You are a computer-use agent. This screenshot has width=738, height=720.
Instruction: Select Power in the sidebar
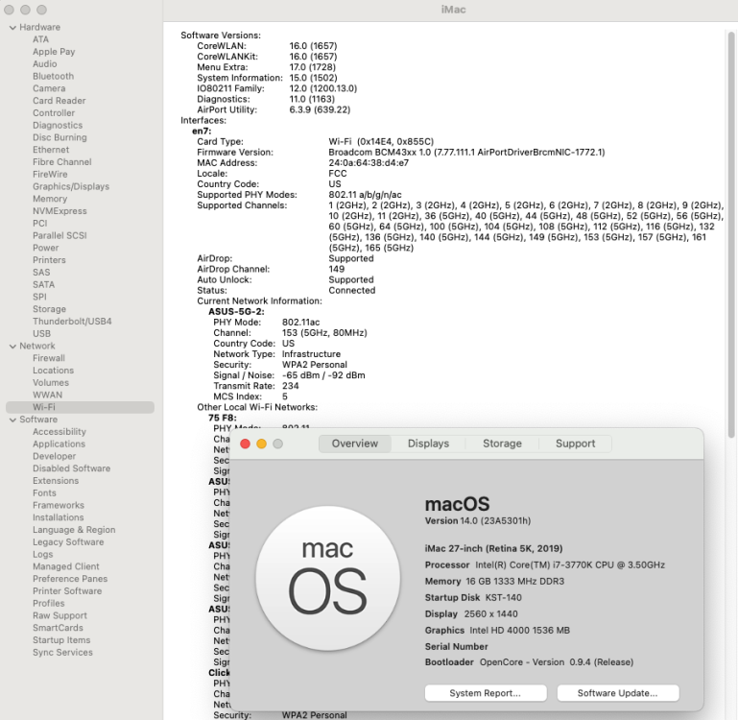[46, 248]
